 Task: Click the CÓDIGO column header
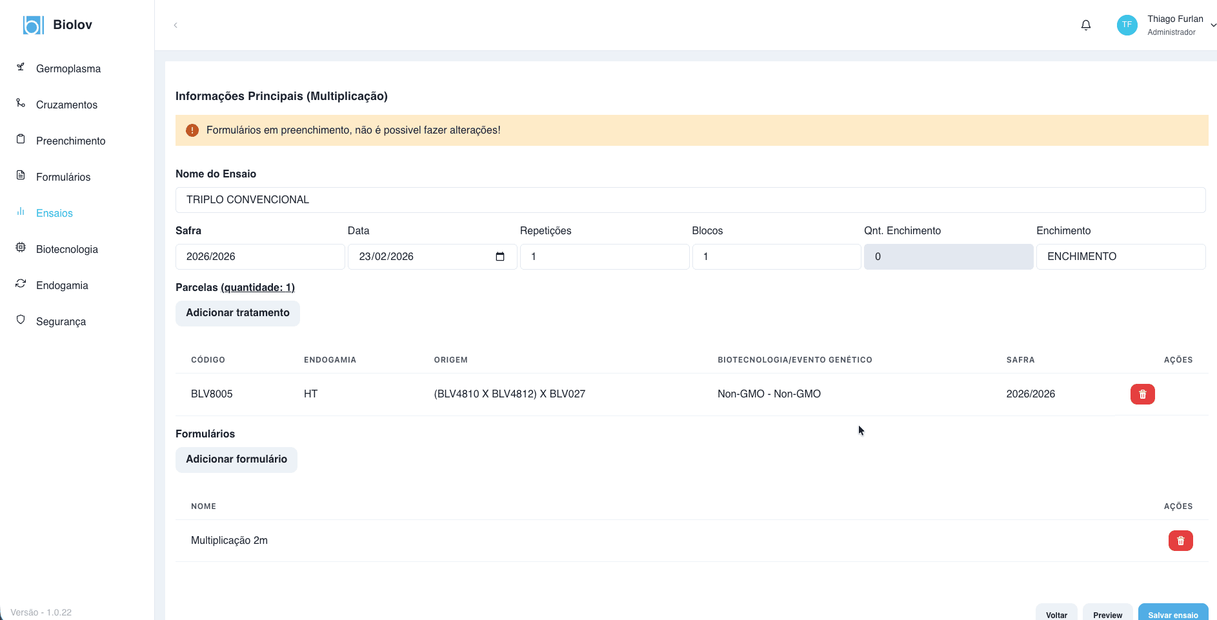tap(208, 360)
